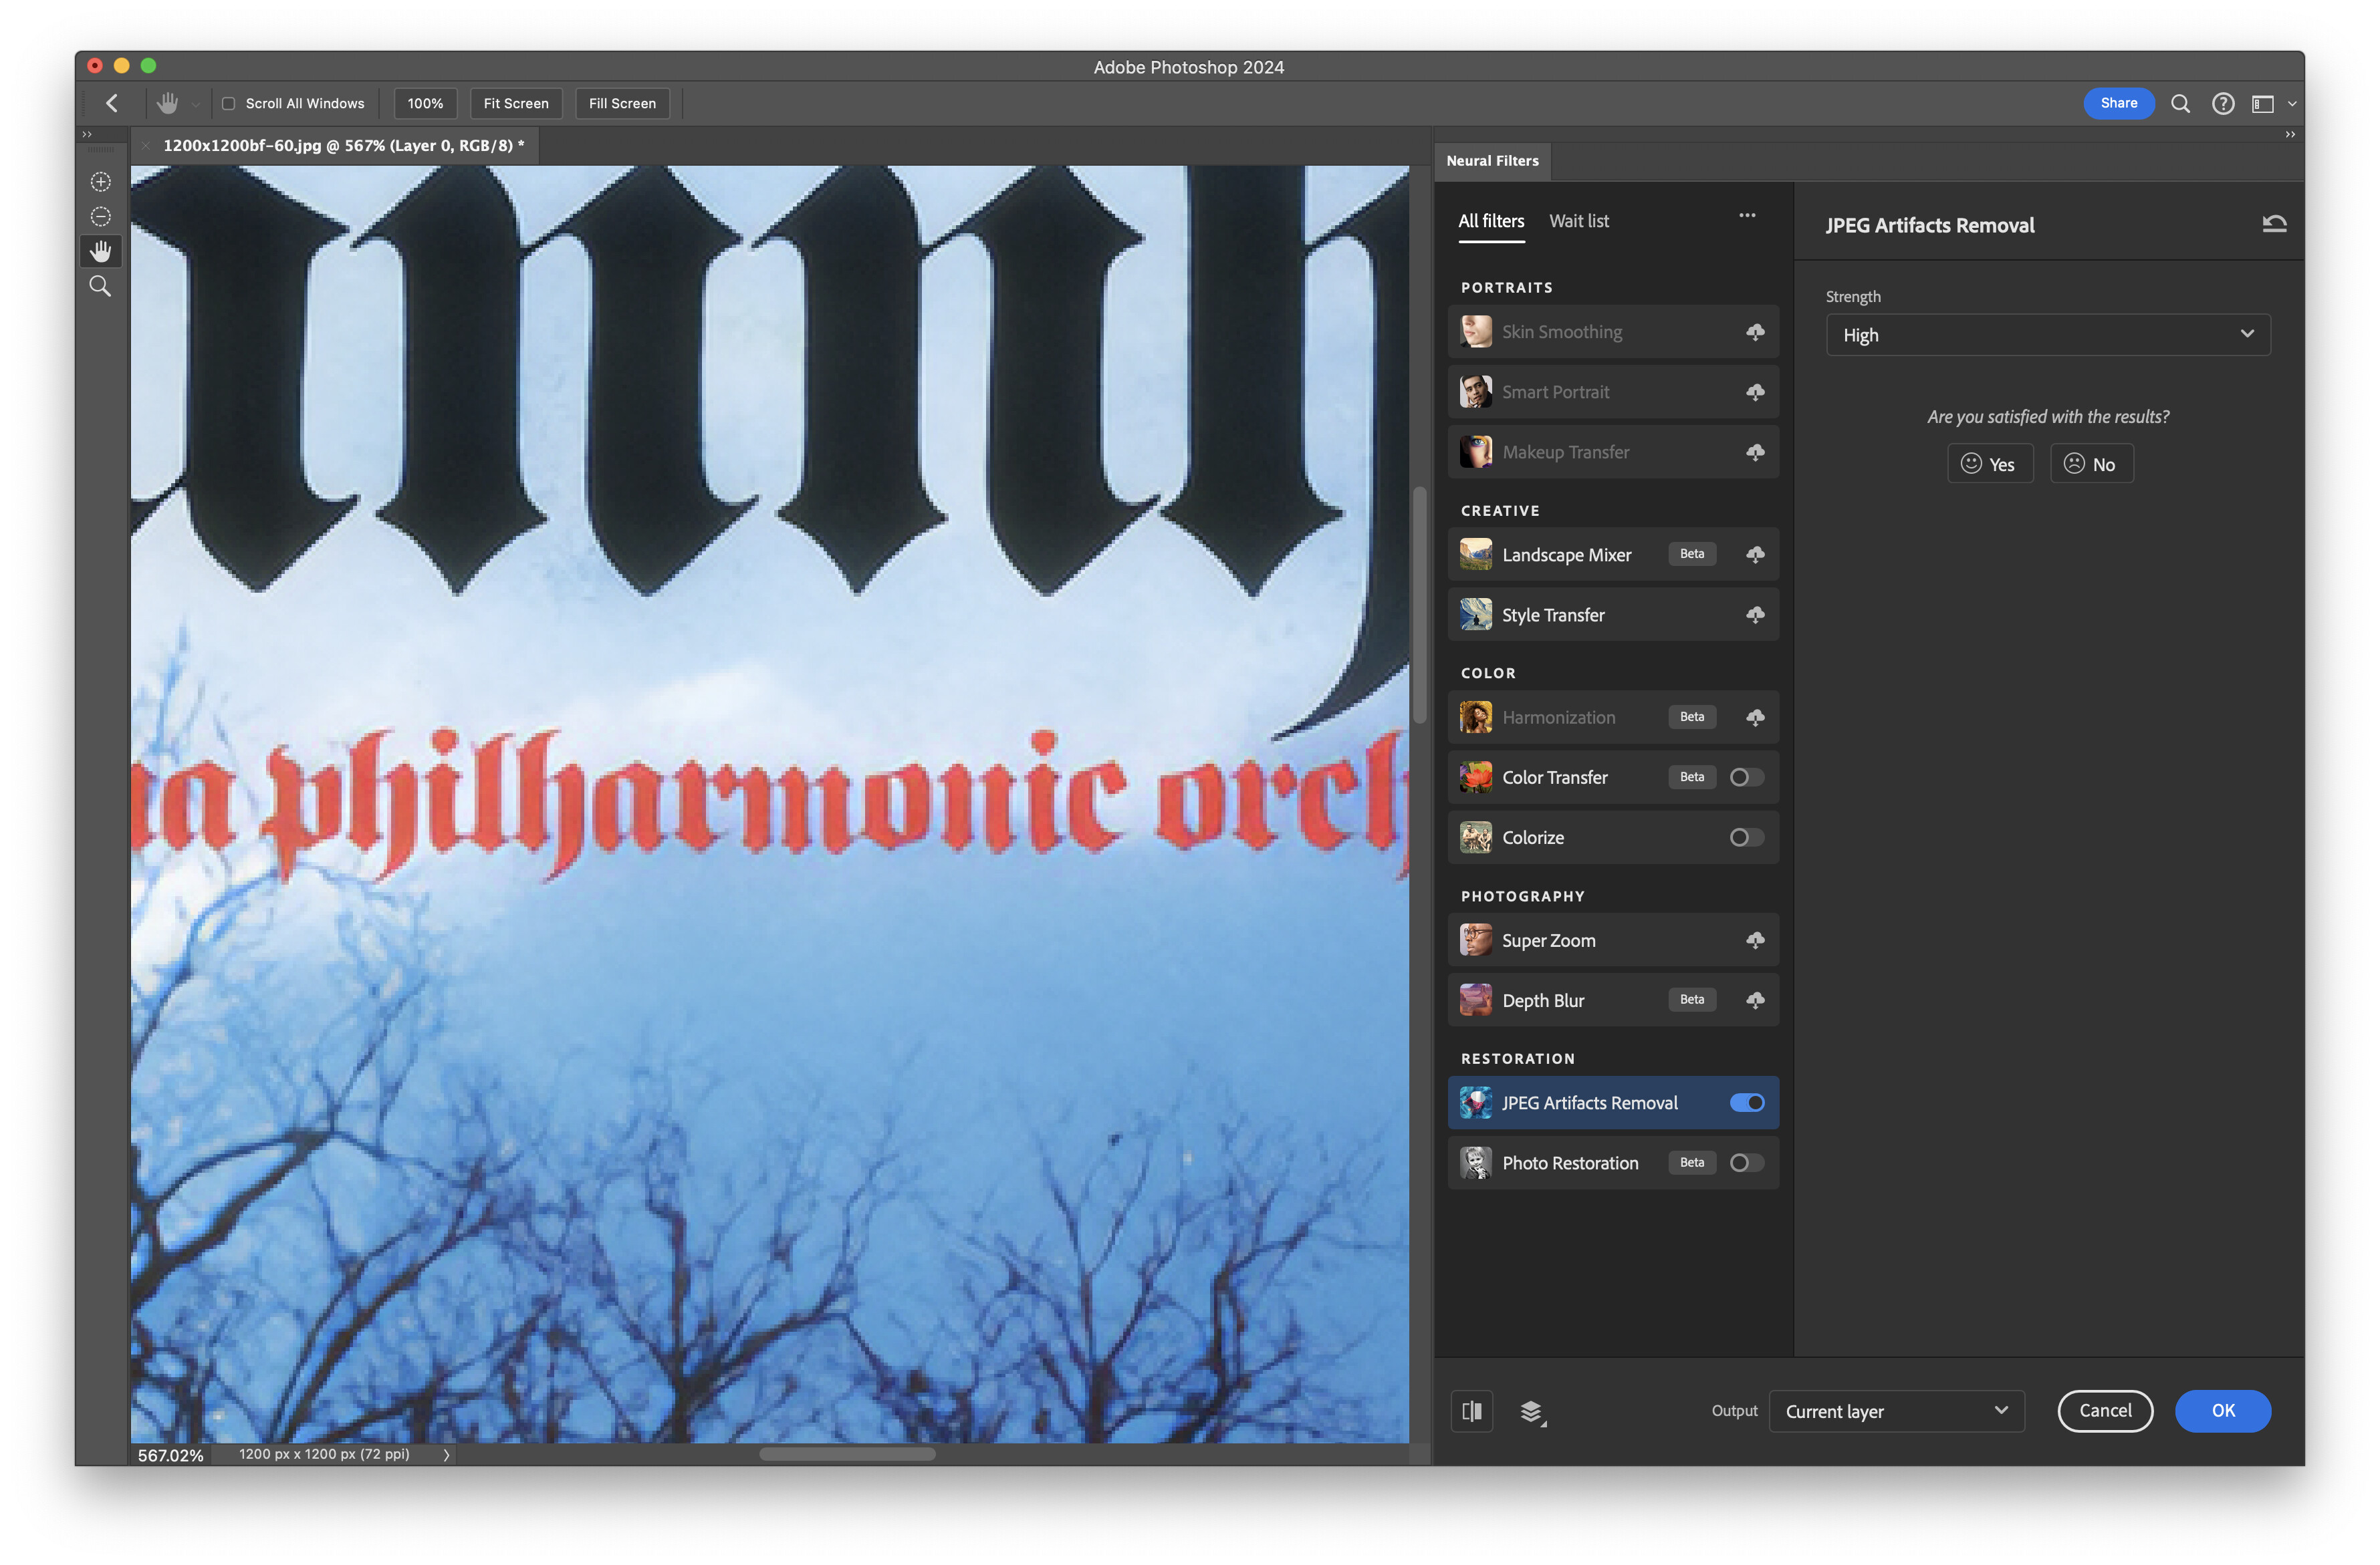Turn on the Photo Restoration toggle
Image resolution: width=2380 pixels, height=1565 pixels.
(1746, 1162)
